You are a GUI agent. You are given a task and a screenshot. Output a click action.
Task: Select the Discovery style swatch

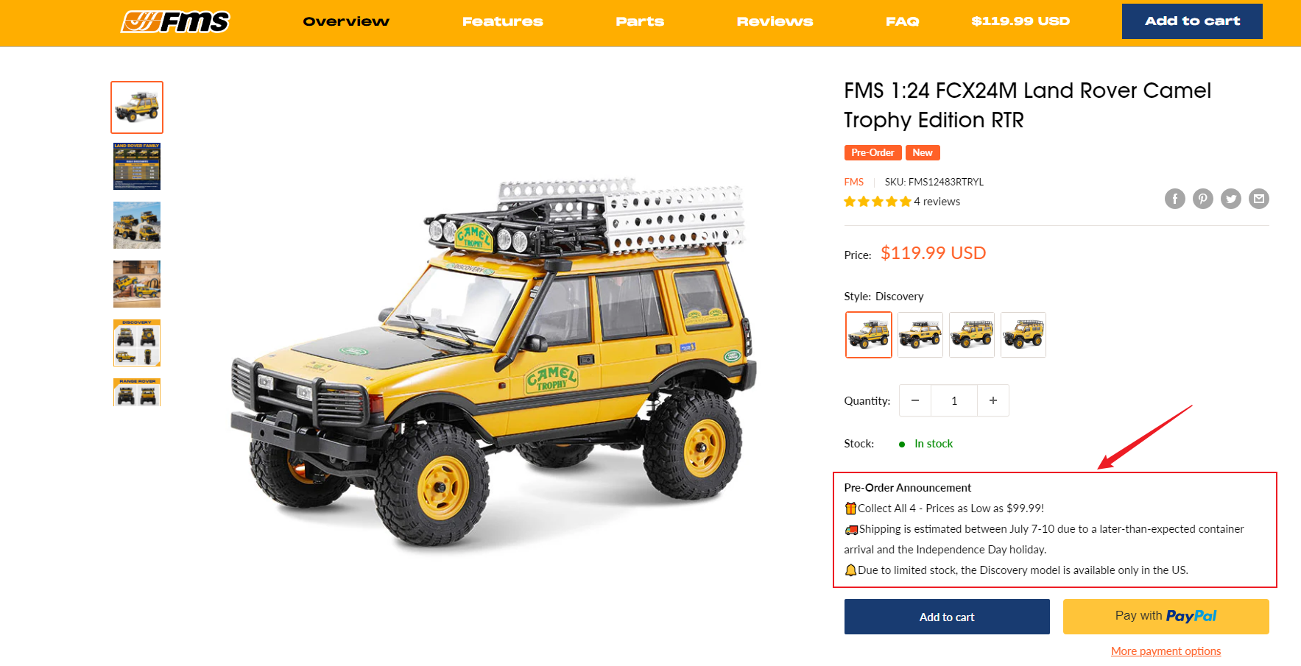869,335
